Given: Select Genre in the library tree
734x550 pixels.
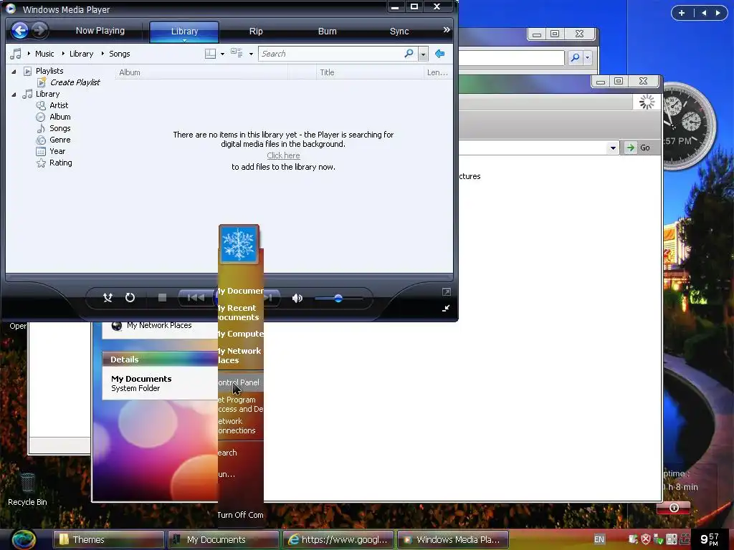Looking at the screenshot, I should click(x=60, y=140).
